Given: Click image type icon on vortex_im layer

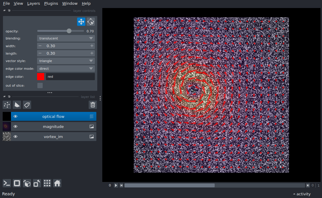Looking at the screenshot, I should coord(92,137).
